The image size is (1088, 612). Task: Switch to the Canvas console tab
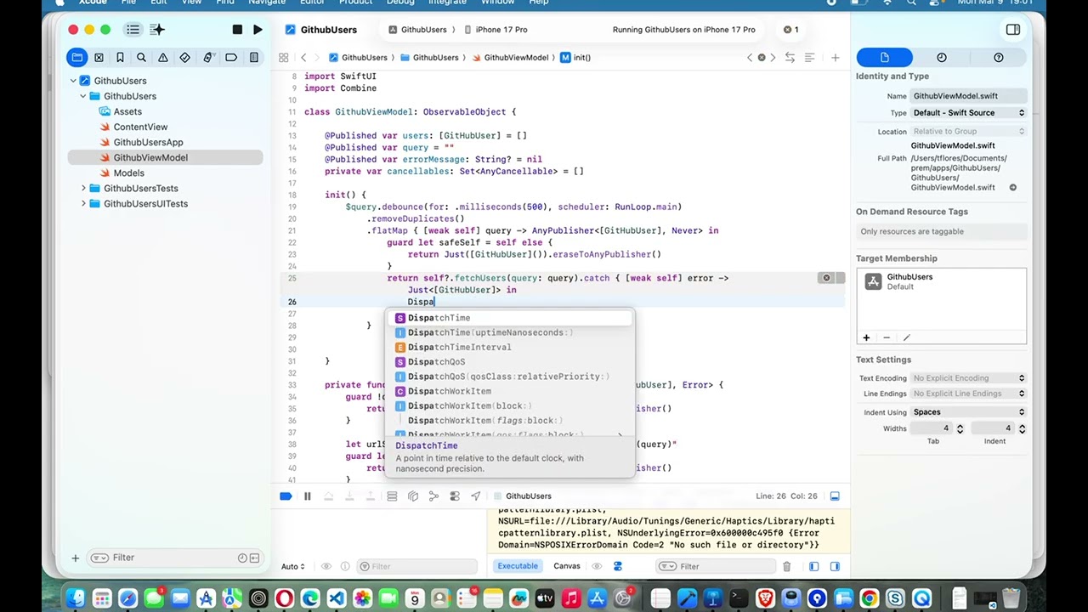tap(567, 566)
